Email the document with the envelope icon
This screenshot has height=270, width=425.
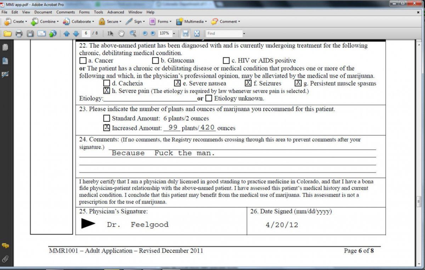[x=42, y=34]
